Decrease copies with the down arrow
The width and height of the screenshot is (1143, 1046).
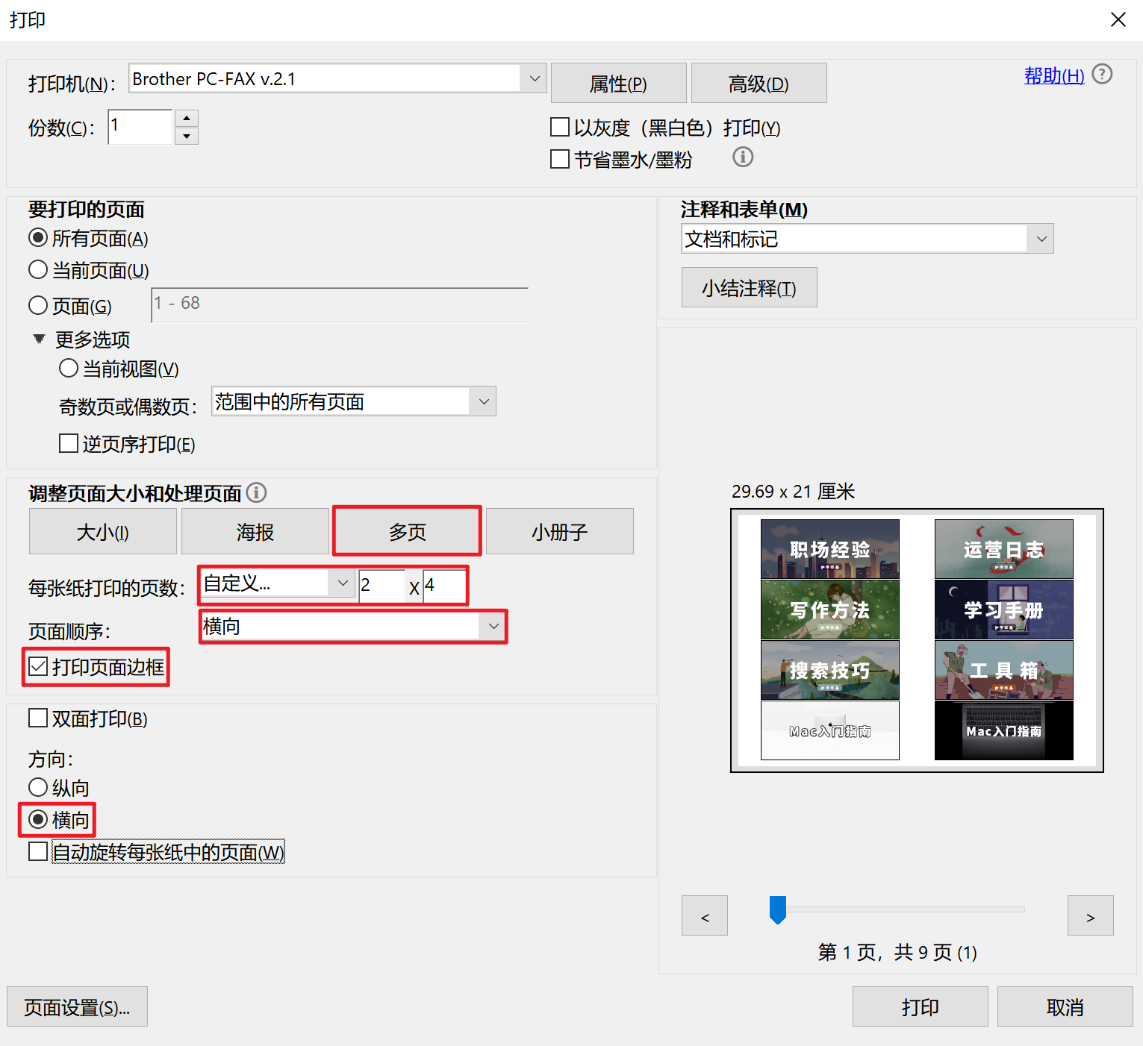coord(187,136)
